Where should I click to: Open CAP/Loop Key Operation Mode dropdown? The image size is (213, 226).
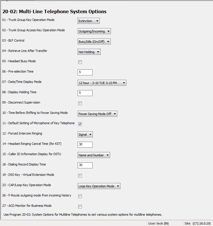pos(99,186)
